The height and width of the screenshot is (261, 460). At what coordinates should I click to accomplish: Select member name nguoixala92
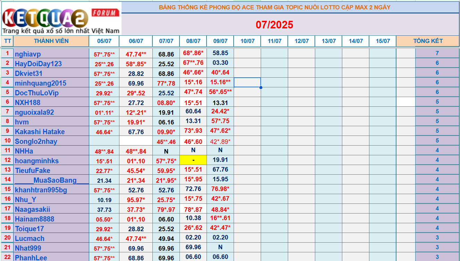click(x=34, y=112)
